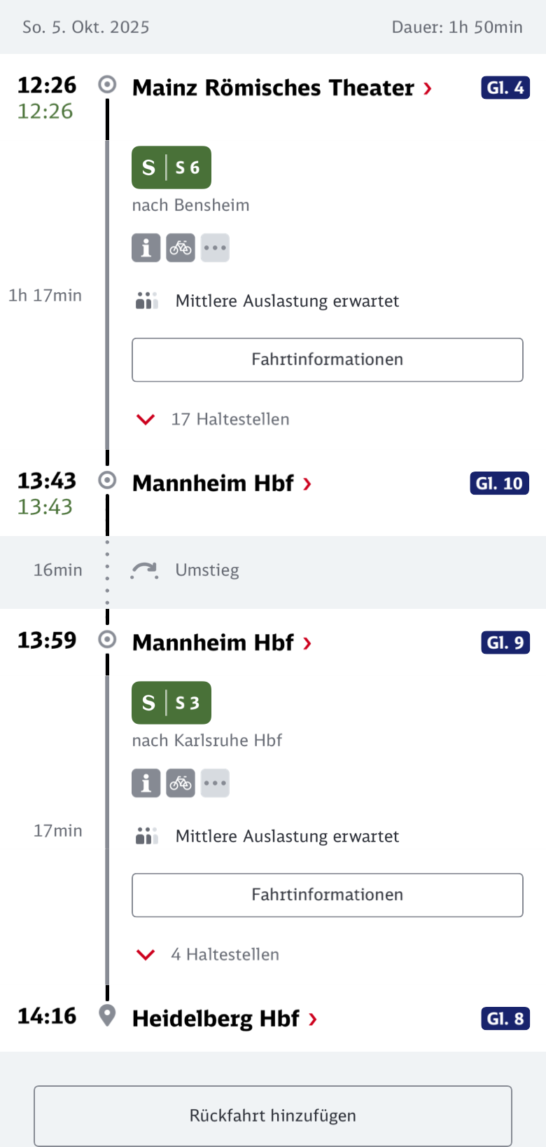Click the info icon under S 3
Screen dimensions: 546x1147
pyautogui.click(x=146, y=783)
